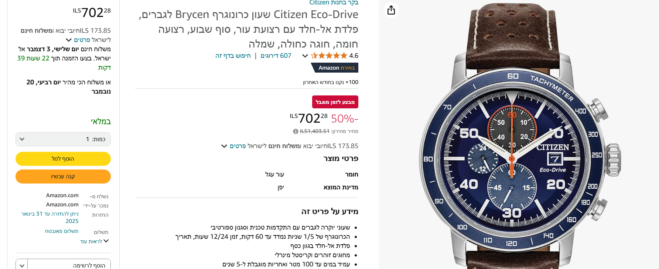Click the Amazon's Choice badge
Viewport: 659px width, 269px height.
[335, 68]
